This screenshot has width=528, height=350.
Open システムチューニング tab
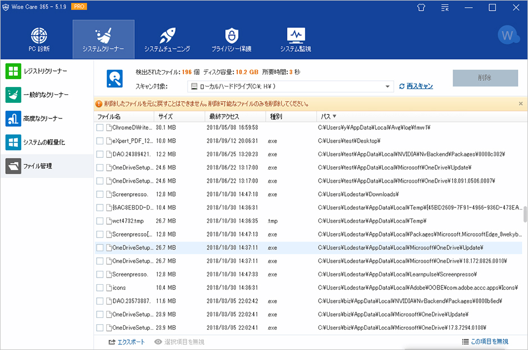pyautogui.click(x=167, y=40)
